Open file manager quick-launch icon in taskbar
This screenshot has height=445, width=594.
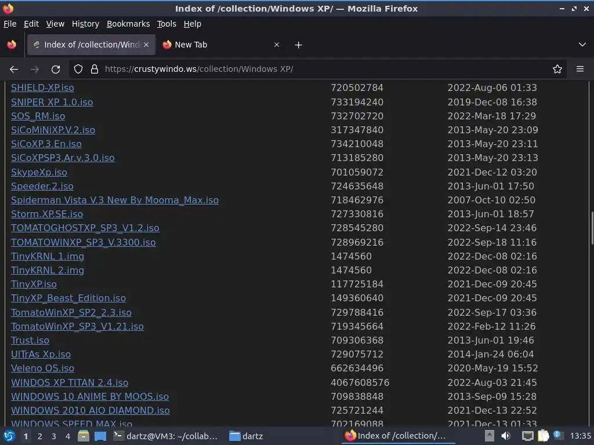84,436
